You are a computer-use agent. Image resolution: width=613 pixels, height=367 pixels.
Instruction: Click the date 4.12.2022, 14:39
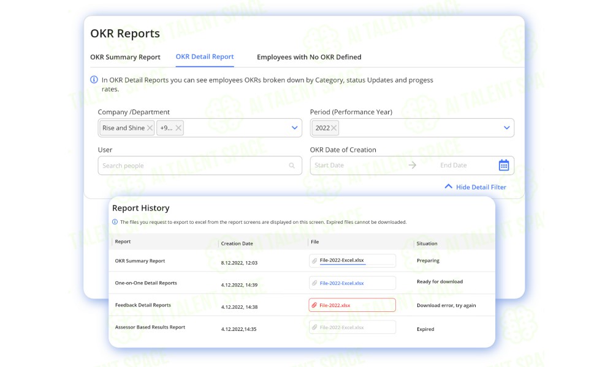pos(239,285)
